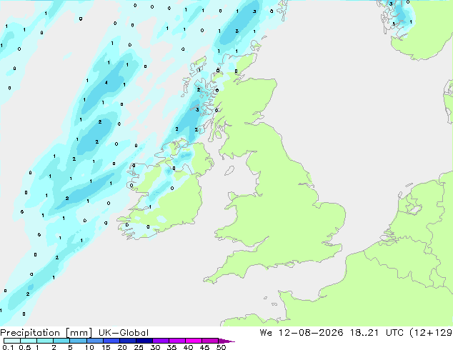Pick the 10–15 mm legend color box
The height and width of the screenshot is (350, 453).
pyautogui.click(x=95, y=341)
